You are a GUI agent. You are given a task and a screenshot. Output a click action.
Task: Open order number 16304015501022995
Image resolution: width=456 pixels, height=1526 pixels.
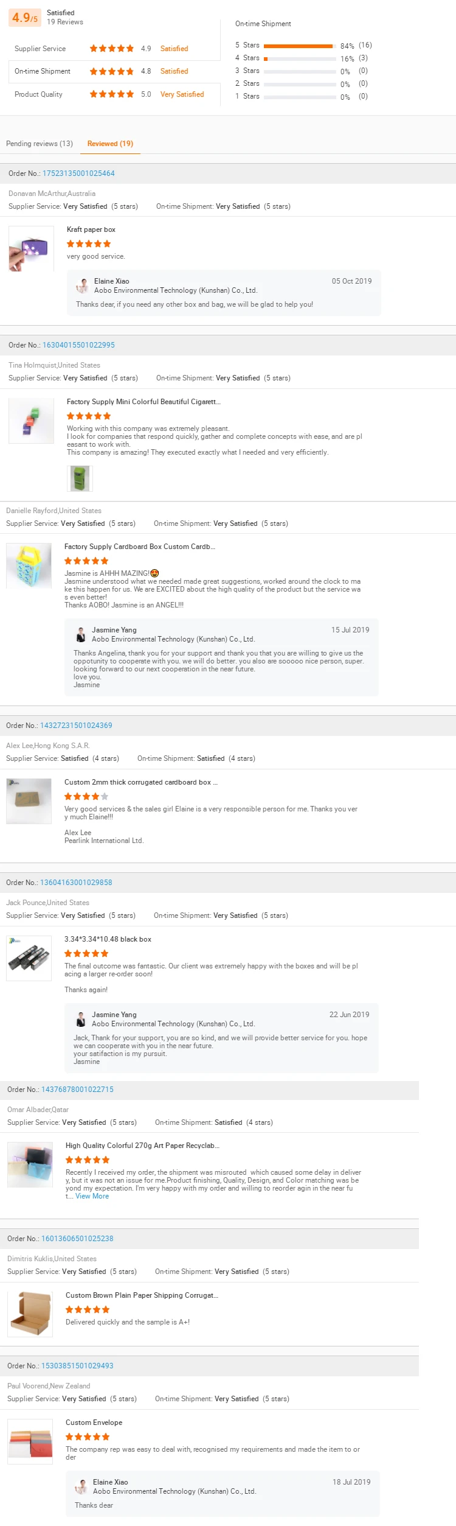coord(78,345)
